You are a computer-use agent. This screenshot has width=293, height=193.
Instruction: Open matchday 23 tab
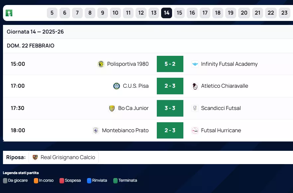(284, 13)
